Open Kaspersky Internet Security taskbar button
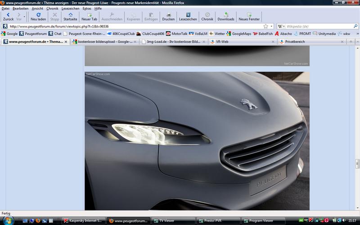 coord(84,221)
